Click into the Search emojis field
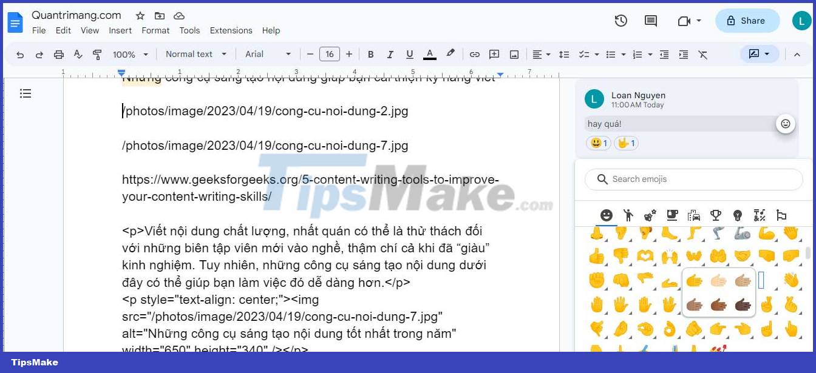The image size is (816, 373). [692, 179]
